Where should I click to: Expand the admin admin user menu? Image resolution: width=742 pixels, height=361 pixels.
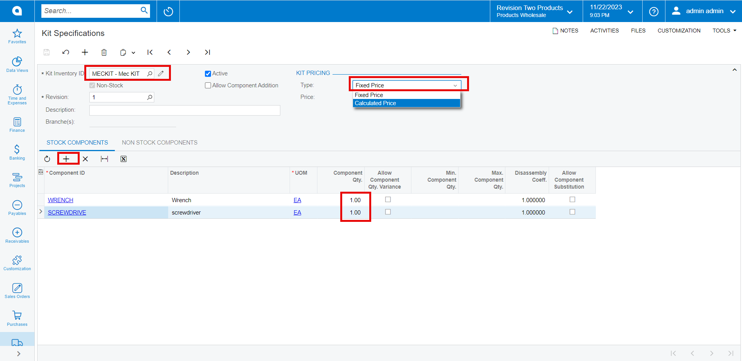pyautogui.click(x=703, y=11)
